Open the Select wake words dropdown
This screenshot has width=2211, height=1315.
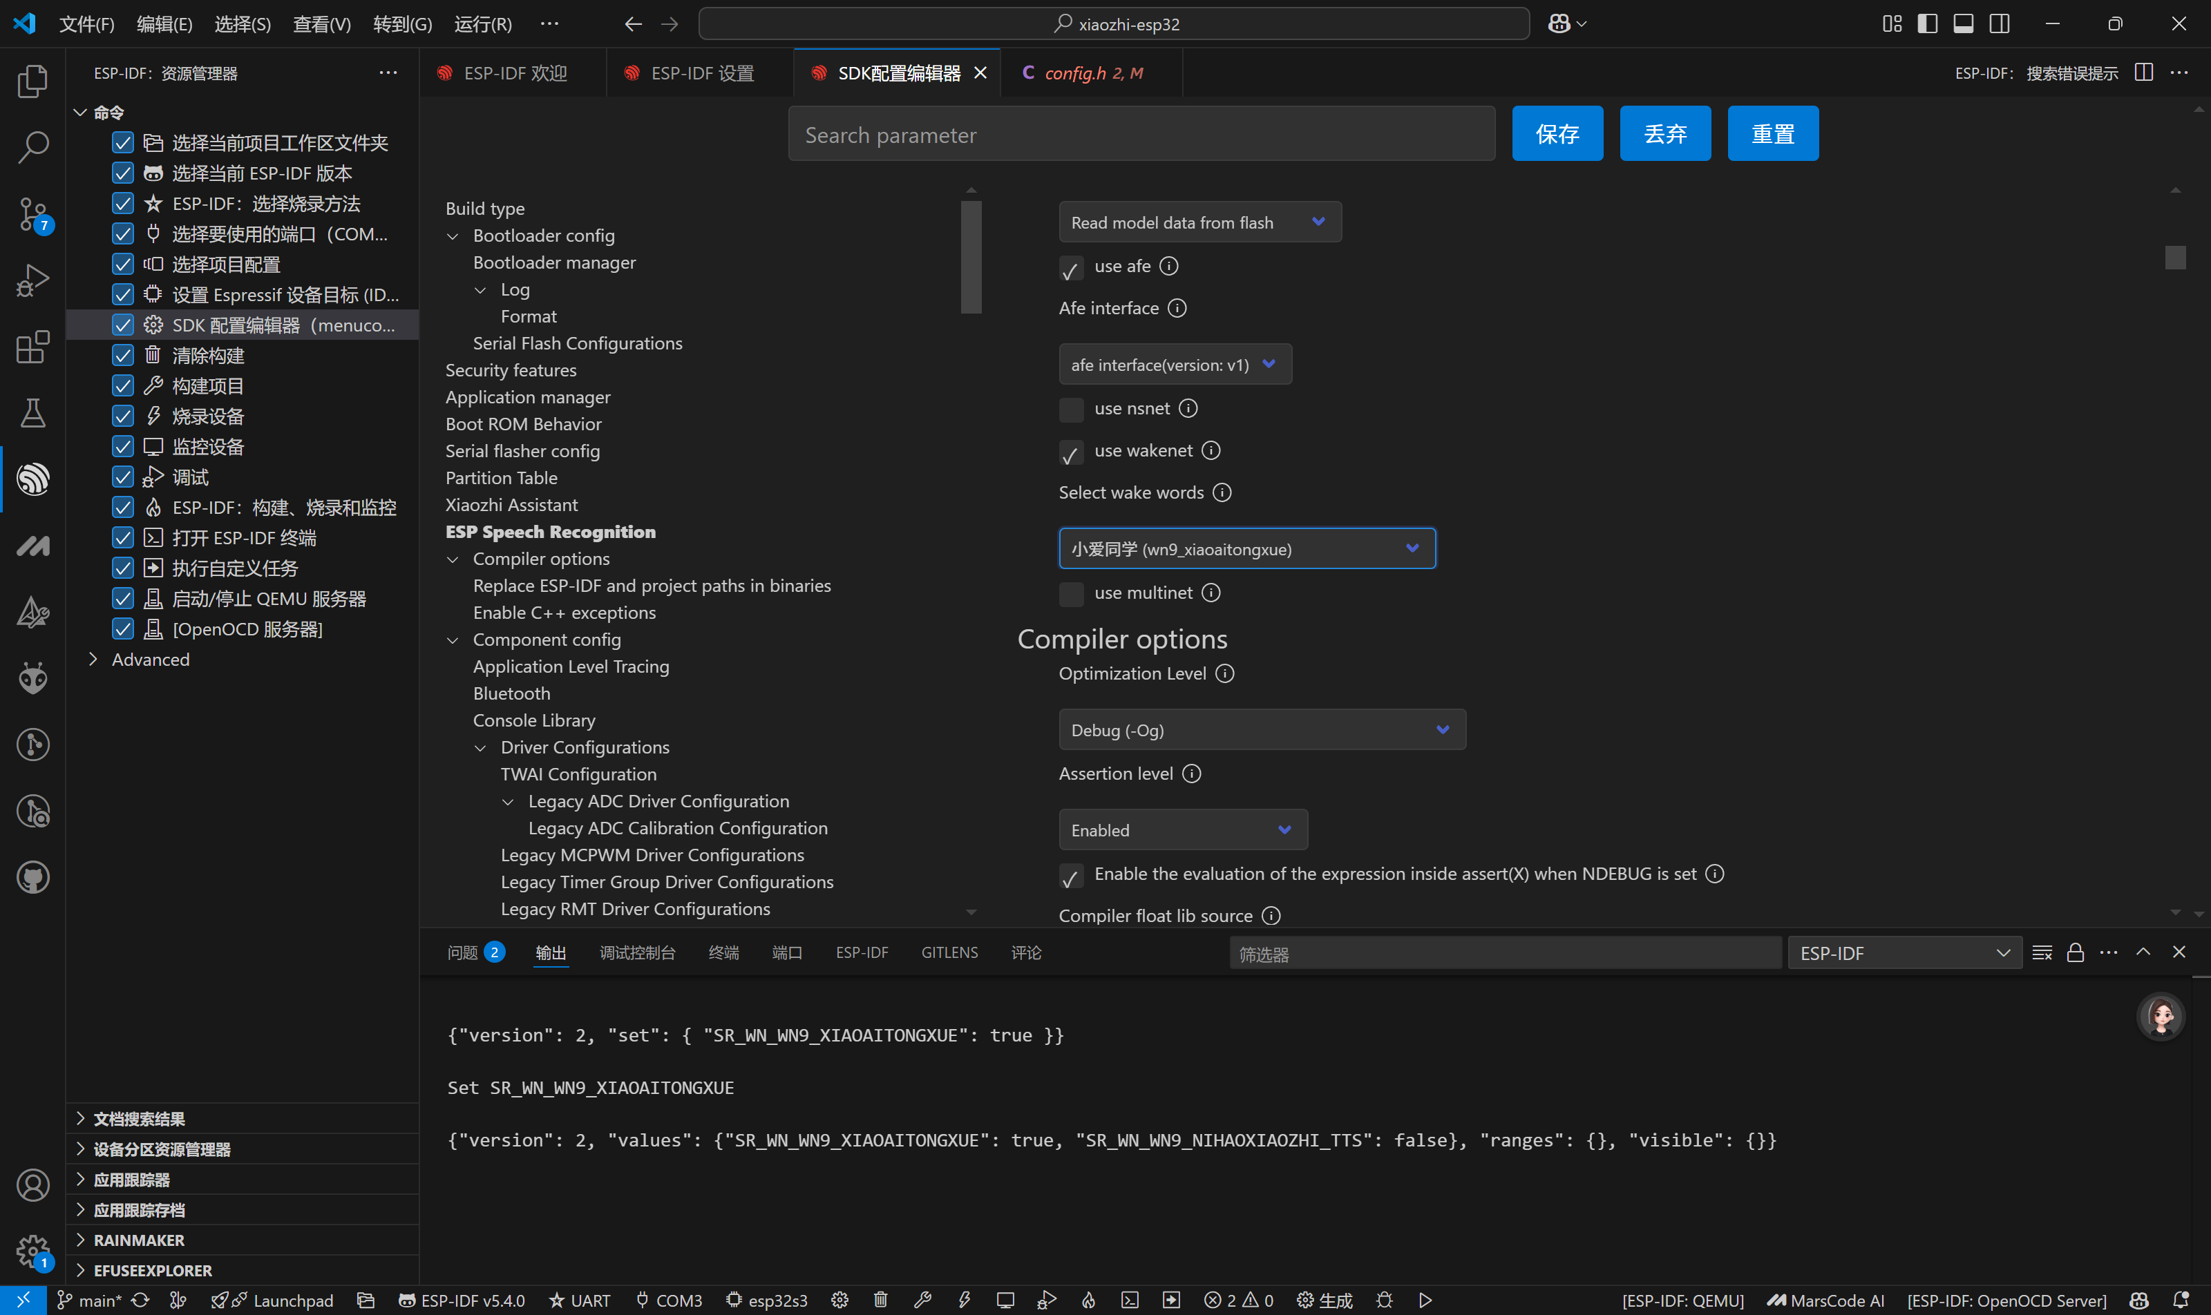coord(1246,548)
